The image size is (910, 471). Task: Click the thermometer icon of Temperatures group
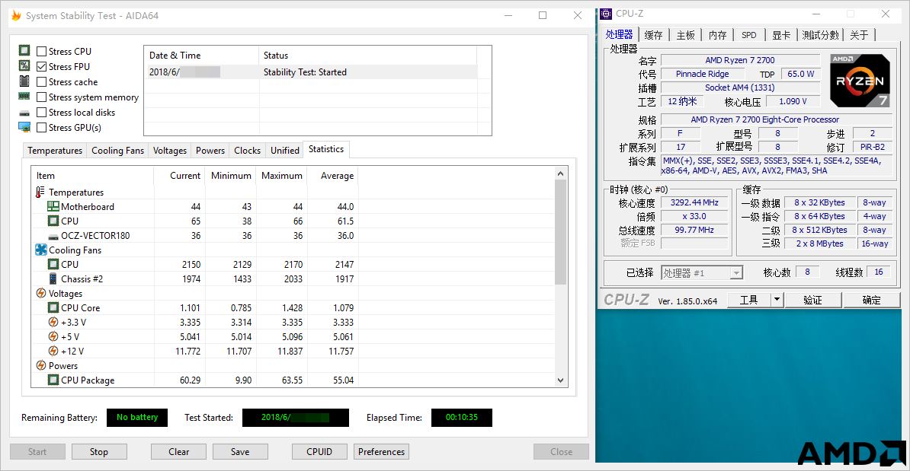click(x=40, y=192)
